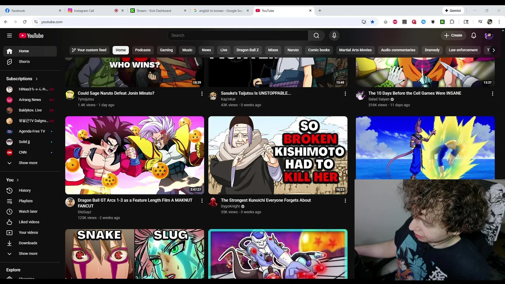The image size is (505, 284).
Task: Open options for Strongest Kunoichi video
Action: point(345,201)
